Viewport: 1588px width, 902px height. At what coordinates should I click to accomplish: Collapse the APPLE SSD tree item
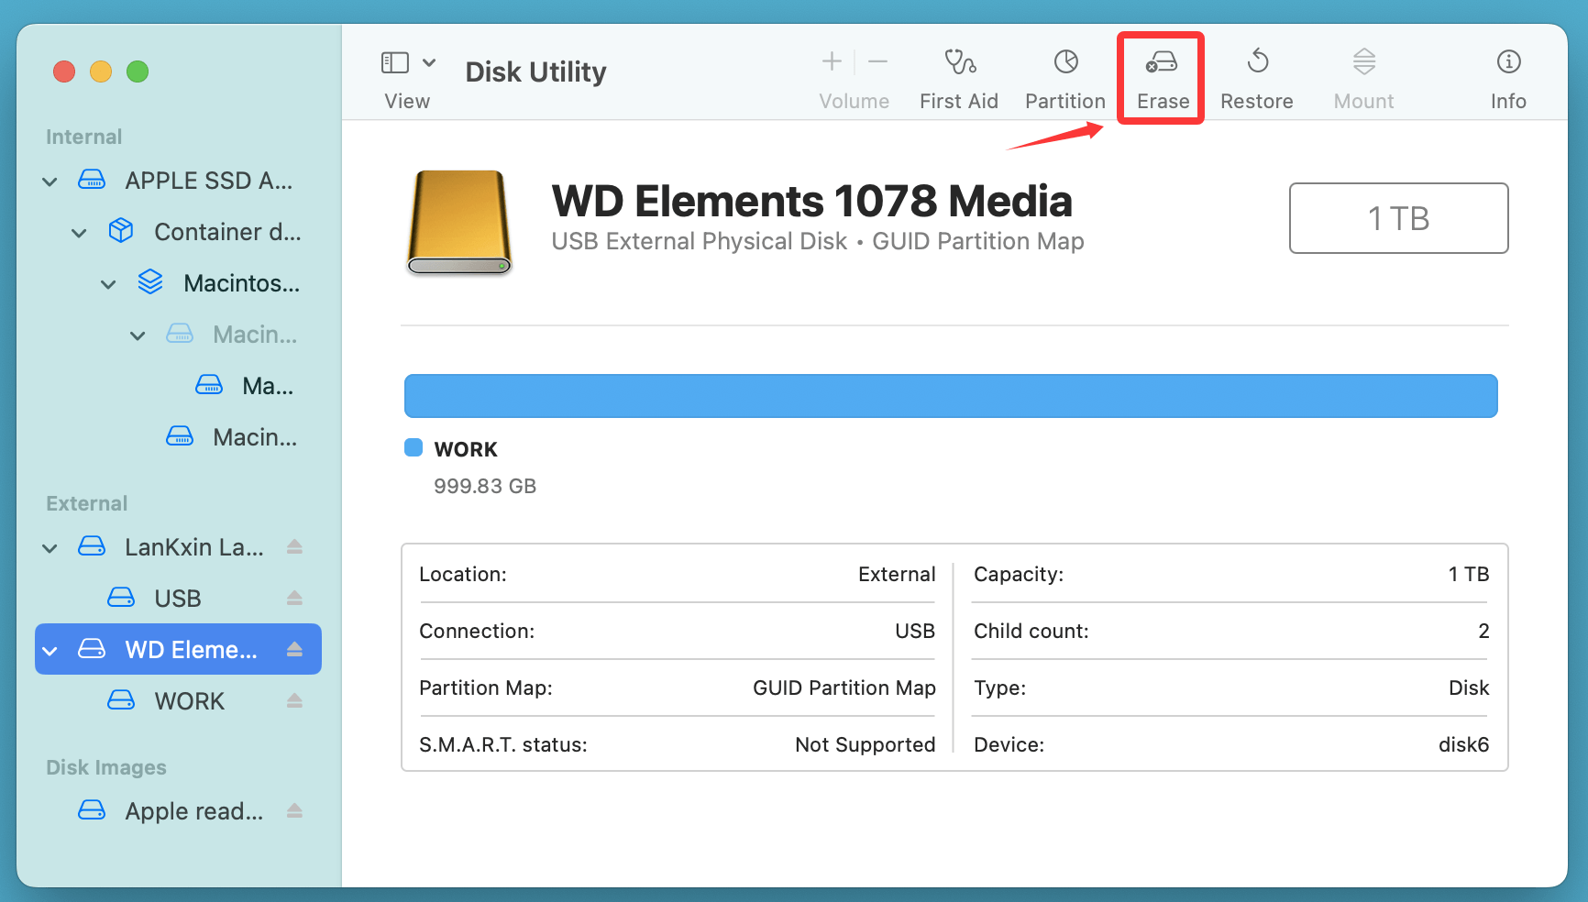[x=50, y=181]
